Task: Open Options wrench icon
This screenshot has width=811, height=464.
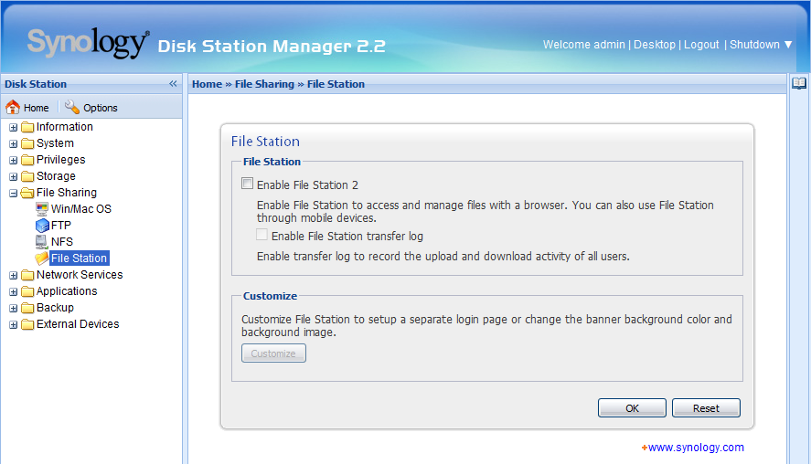Action: point(72,107)
